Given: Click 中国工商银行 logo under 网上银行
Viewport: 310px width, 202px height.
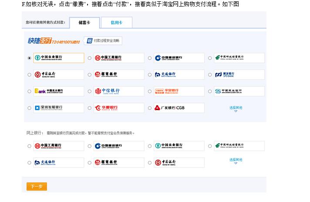Looking at the screenshot, I should (59, 146).
